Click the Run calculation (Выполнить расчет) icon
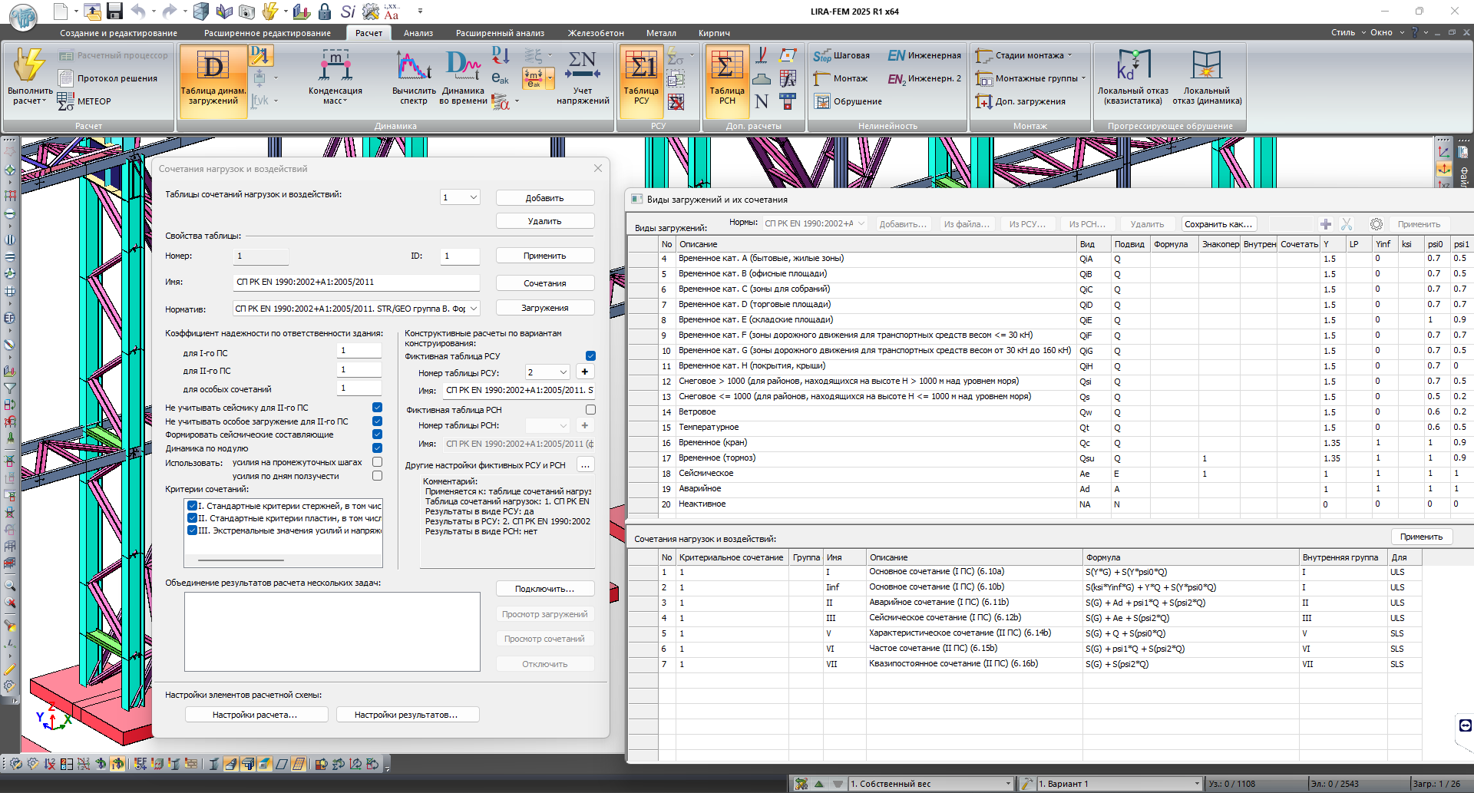The height and width of the screenshot is (793, 1474). [30, 66]
